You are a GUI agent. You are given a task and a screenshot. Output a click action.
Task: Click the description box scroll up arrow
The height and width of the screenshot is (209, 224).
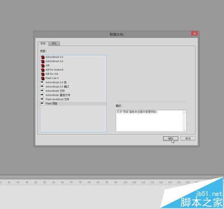(184, 112)
